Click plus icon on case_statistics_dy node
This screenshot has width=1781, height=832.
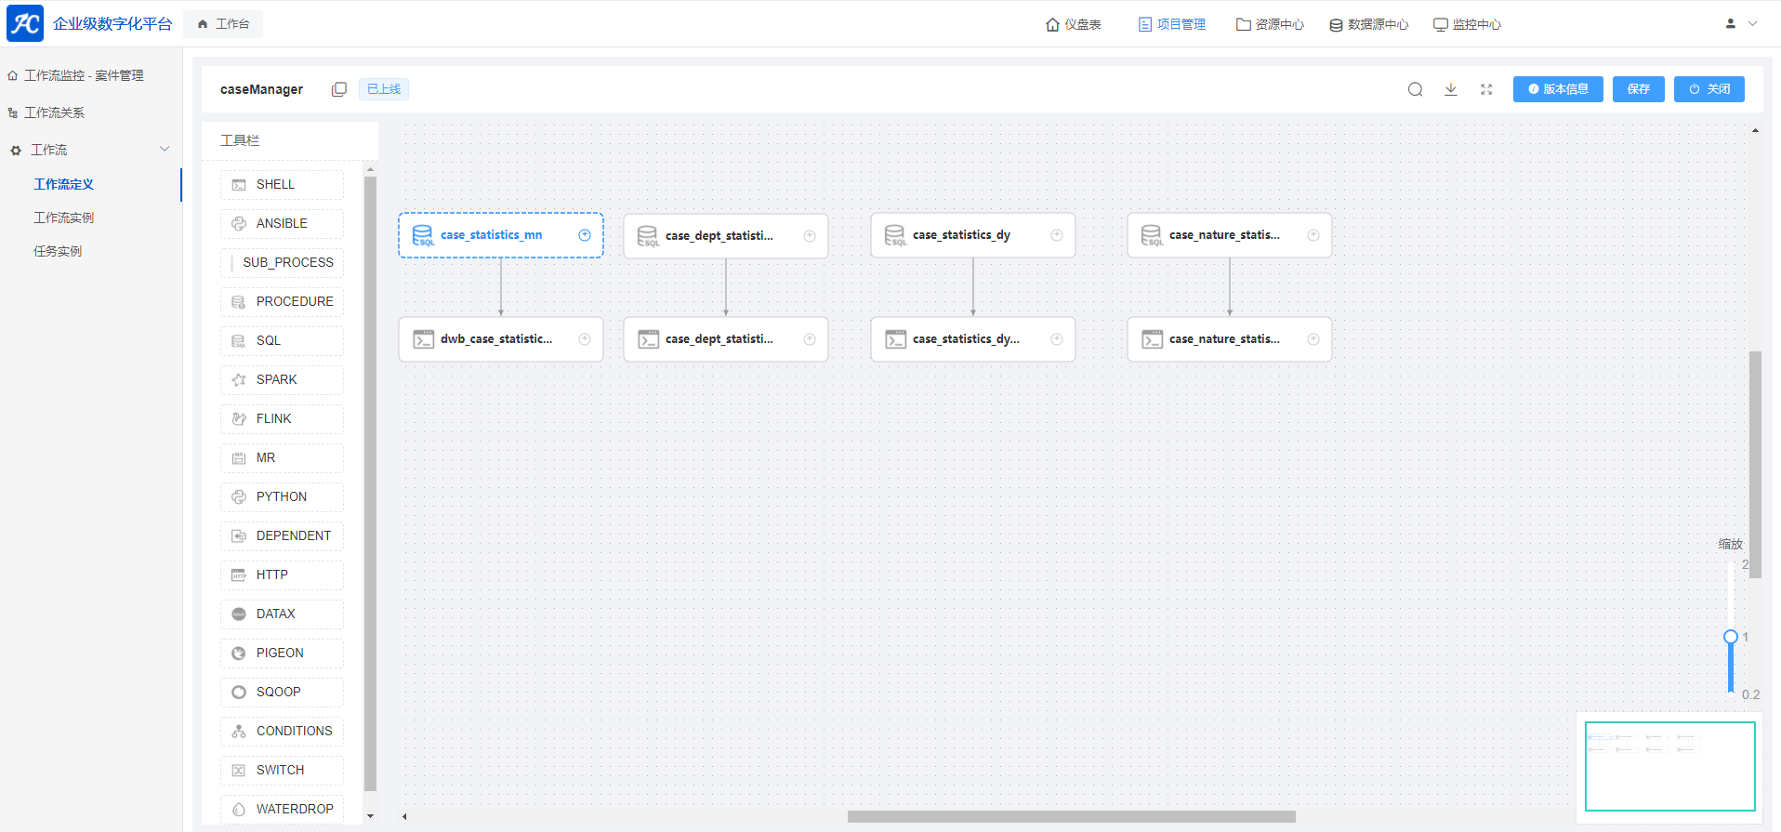point(1057,235)
